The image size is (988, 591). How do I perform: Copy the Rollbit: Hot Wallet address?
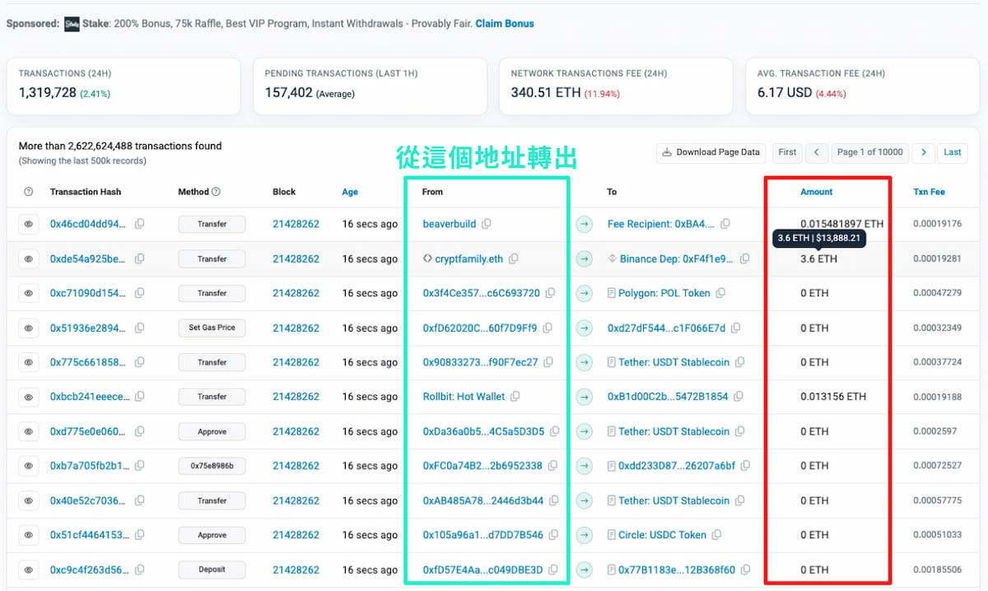(515, 397)
